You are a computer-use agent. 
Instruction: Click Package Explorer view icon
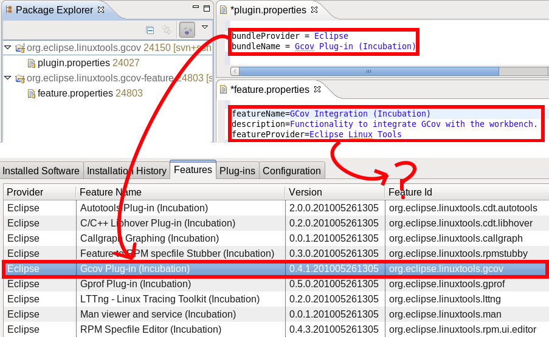[9, 10]
